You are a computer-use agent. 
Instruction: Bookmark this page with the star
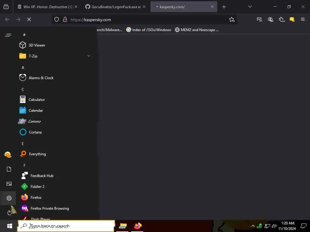point(232,19)
